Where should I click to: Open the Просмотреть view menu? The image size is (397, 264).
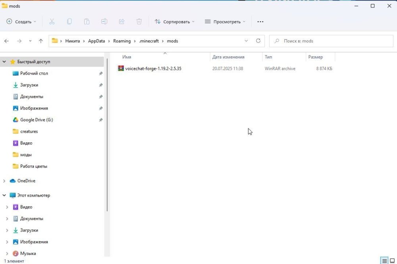pos(225,22)
